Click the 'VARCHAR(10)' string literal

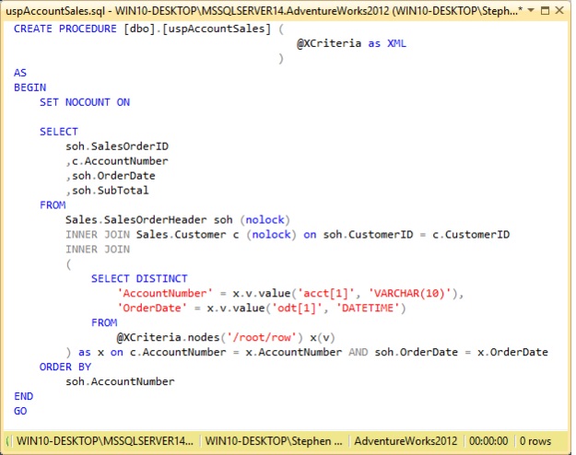(409, 293)
